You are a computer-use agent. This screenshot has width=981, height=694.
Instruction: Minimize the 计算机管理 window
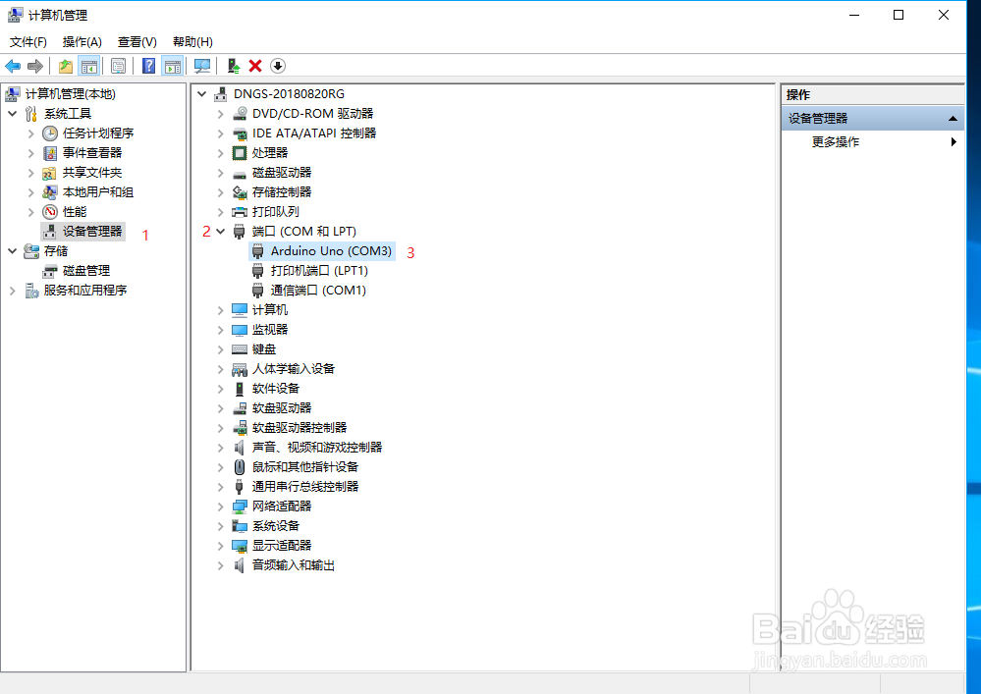[x=854, y=15]
